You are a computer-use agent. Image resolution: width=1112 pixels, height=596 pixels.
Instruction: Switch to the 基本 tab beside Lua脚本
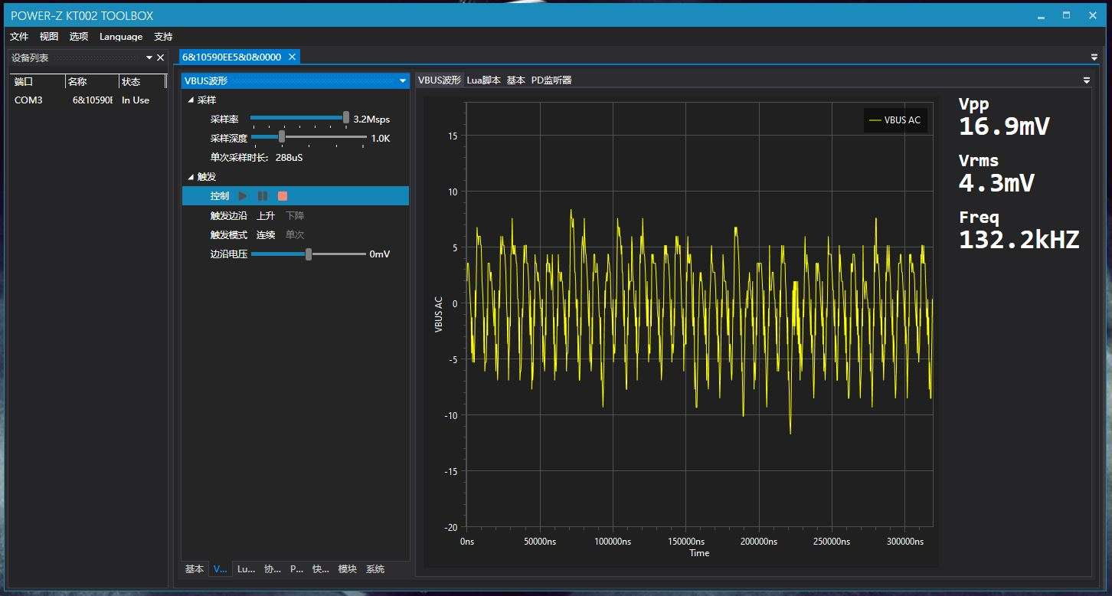click(516, 80)
